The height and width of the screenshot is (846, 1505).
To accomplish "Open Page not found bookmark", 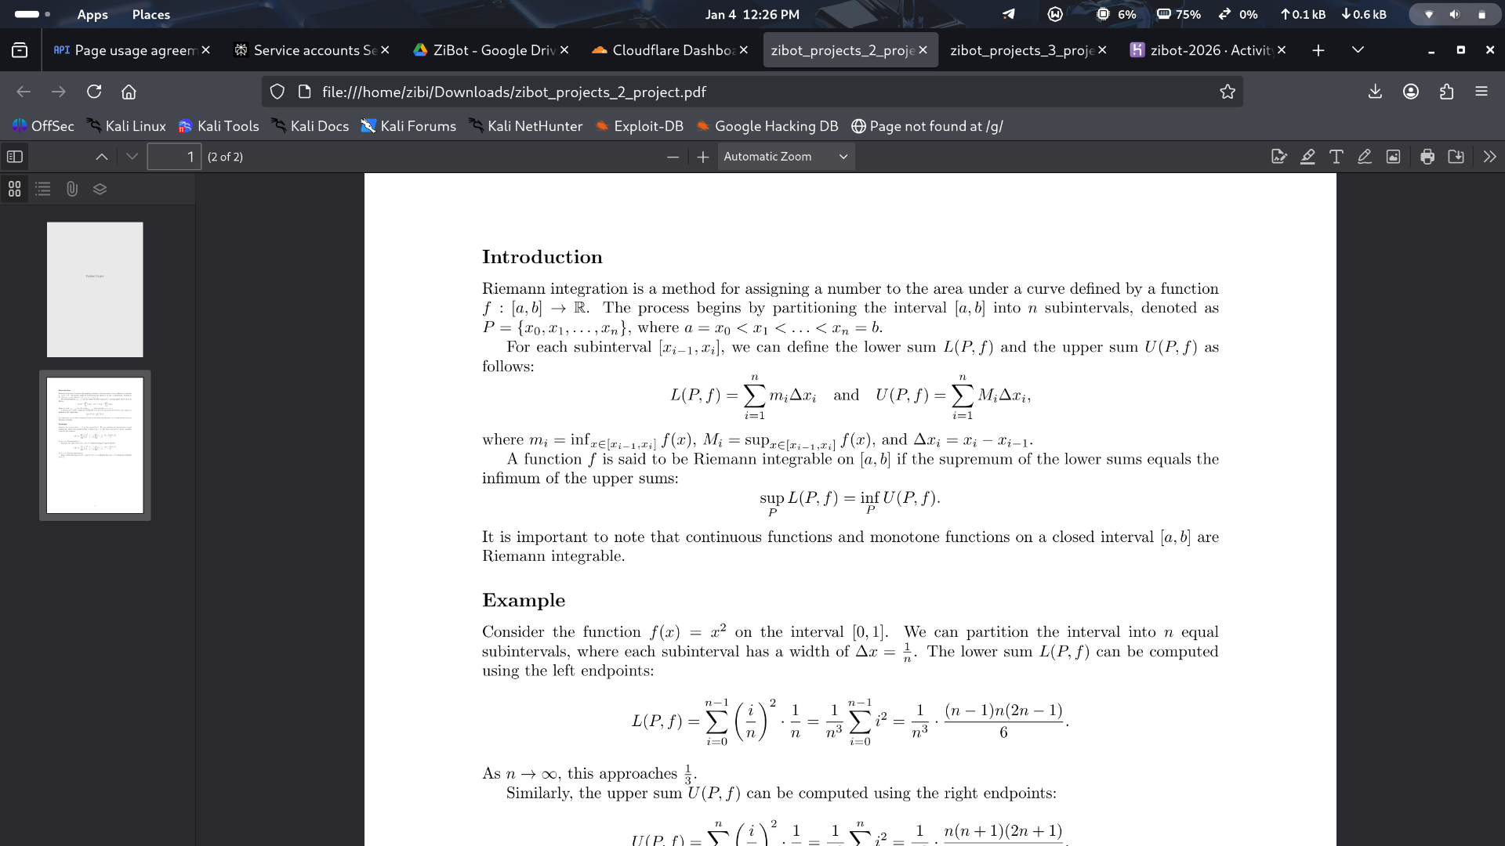I will tap(927, 126).
